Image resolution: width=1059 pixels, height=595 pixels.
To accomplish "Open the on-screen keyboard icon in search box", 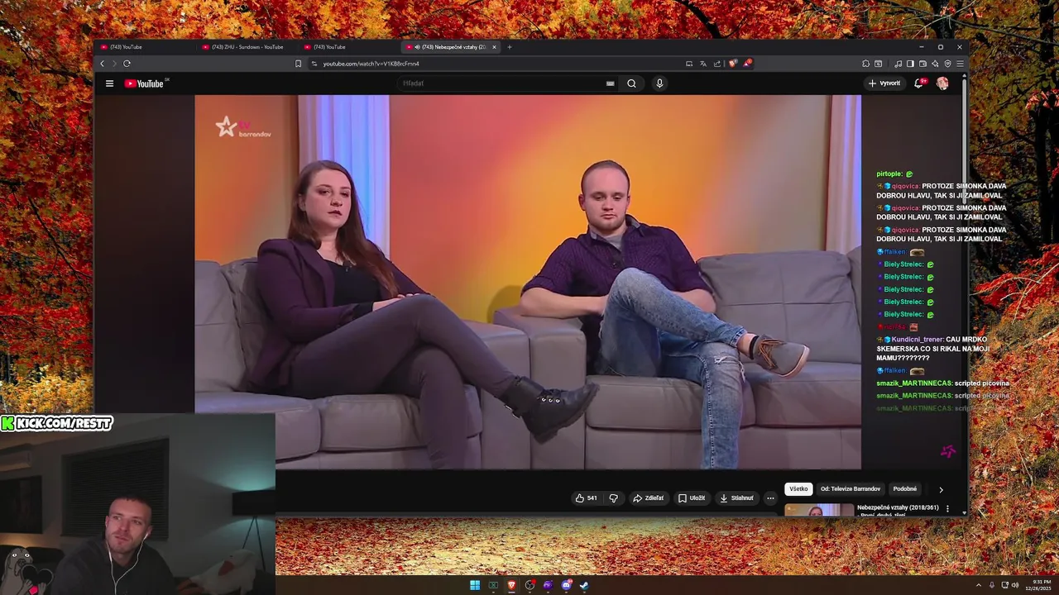I will [x=611, y=83].
